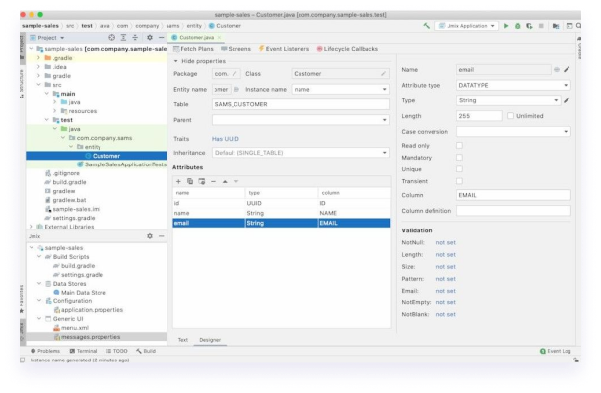Viewport: 601px width, 393px height.
Task: Edit the Package pencil icon
Action: coord(234,73)
